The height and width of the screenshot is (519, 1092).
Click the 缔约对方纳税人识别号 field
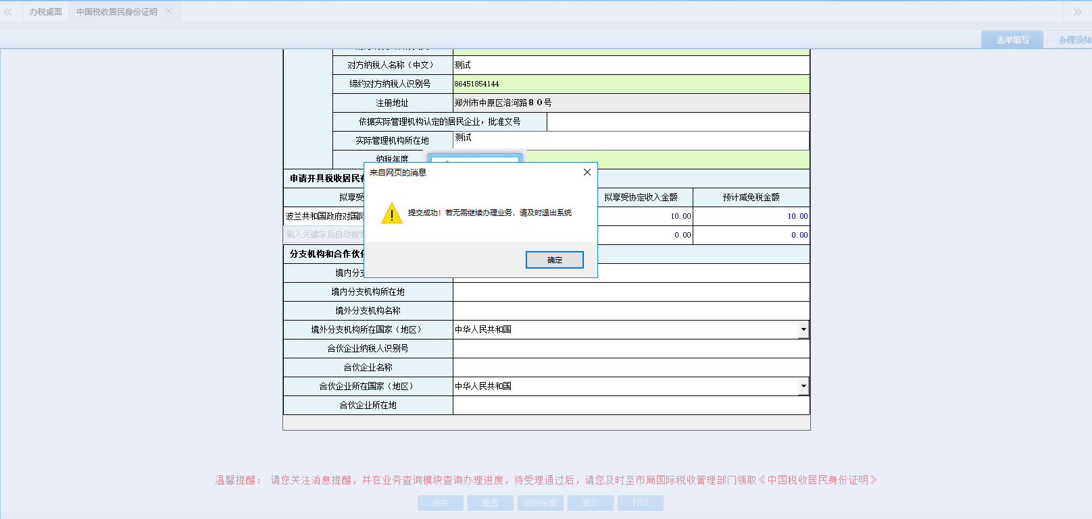click(x=630, y=84)
